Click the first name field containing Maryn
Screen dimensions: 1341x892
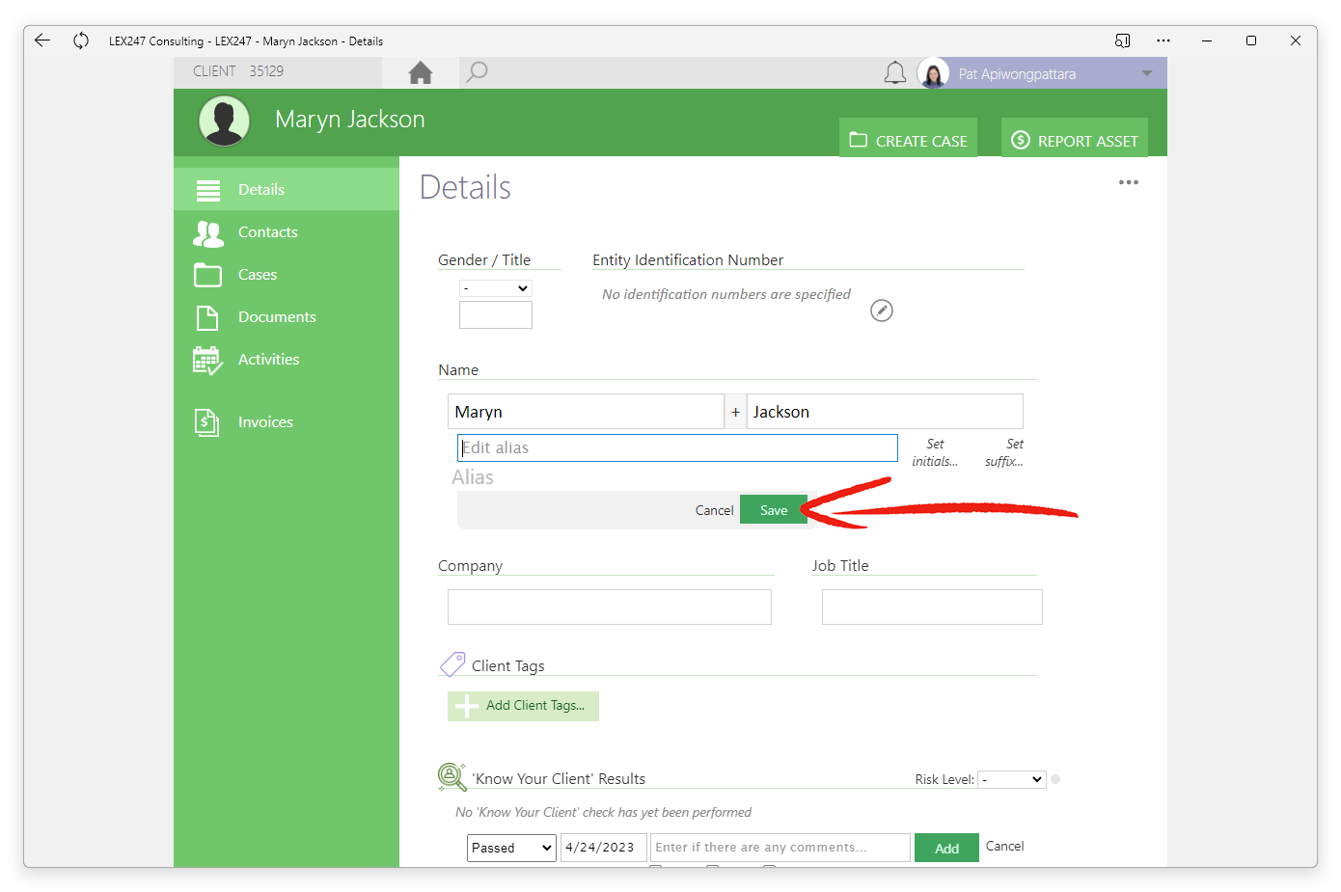point(586,412)
